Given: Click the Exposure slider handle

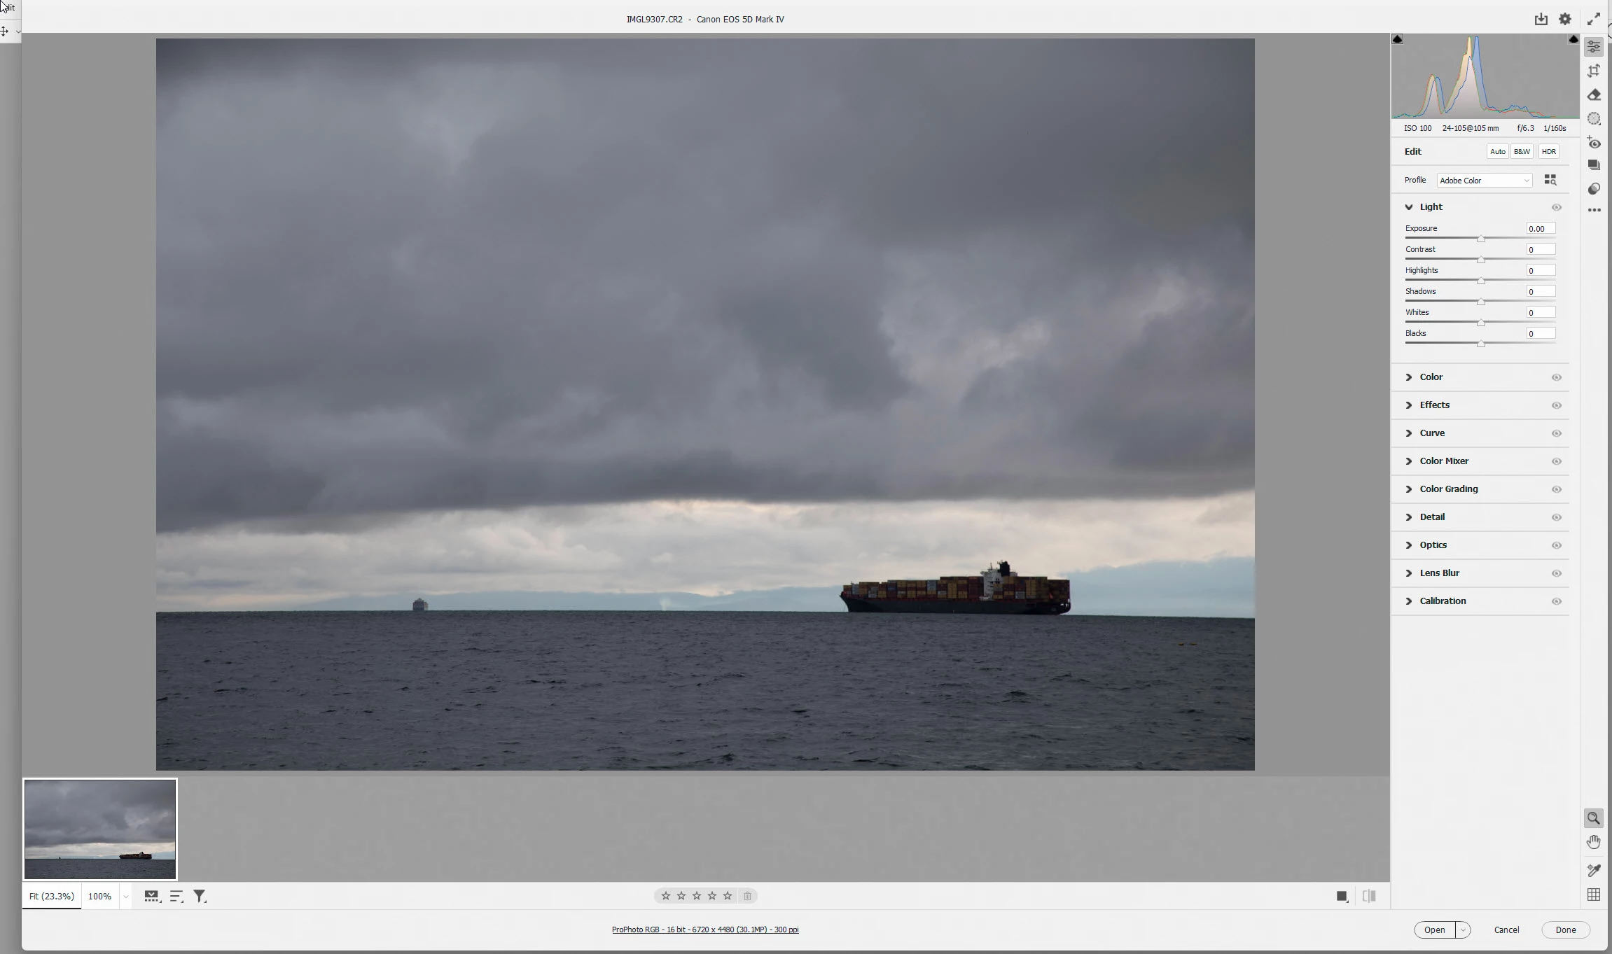Looking at the screenshot, I should (1480, 239).
